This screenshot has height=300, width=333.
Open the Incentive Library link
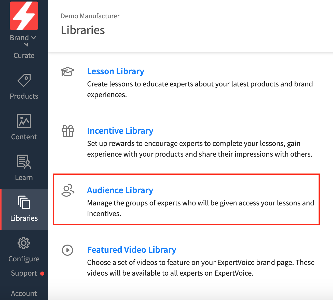point(120,131)
